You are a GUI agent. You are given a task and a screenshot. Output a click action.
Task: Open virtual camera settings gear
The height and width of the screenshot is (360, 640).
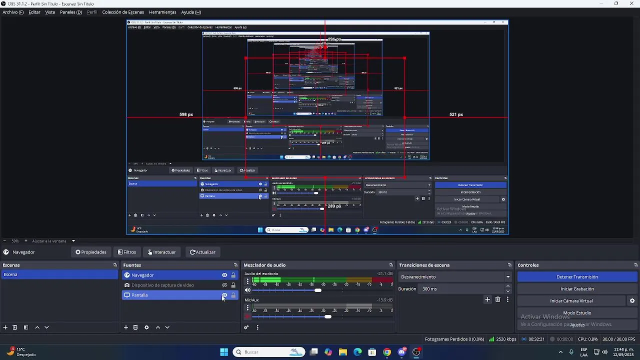[x=632, y=301]
